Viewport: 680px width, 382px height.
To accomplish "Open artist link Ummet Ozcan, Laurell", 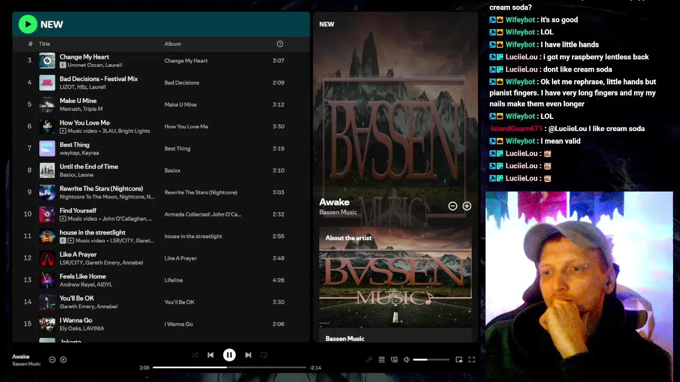I will pos(95,65).
